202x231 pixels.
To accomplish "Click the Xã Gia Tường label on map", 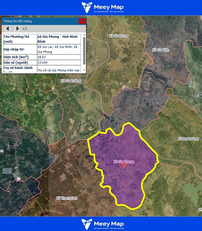I will pos(71,81).
